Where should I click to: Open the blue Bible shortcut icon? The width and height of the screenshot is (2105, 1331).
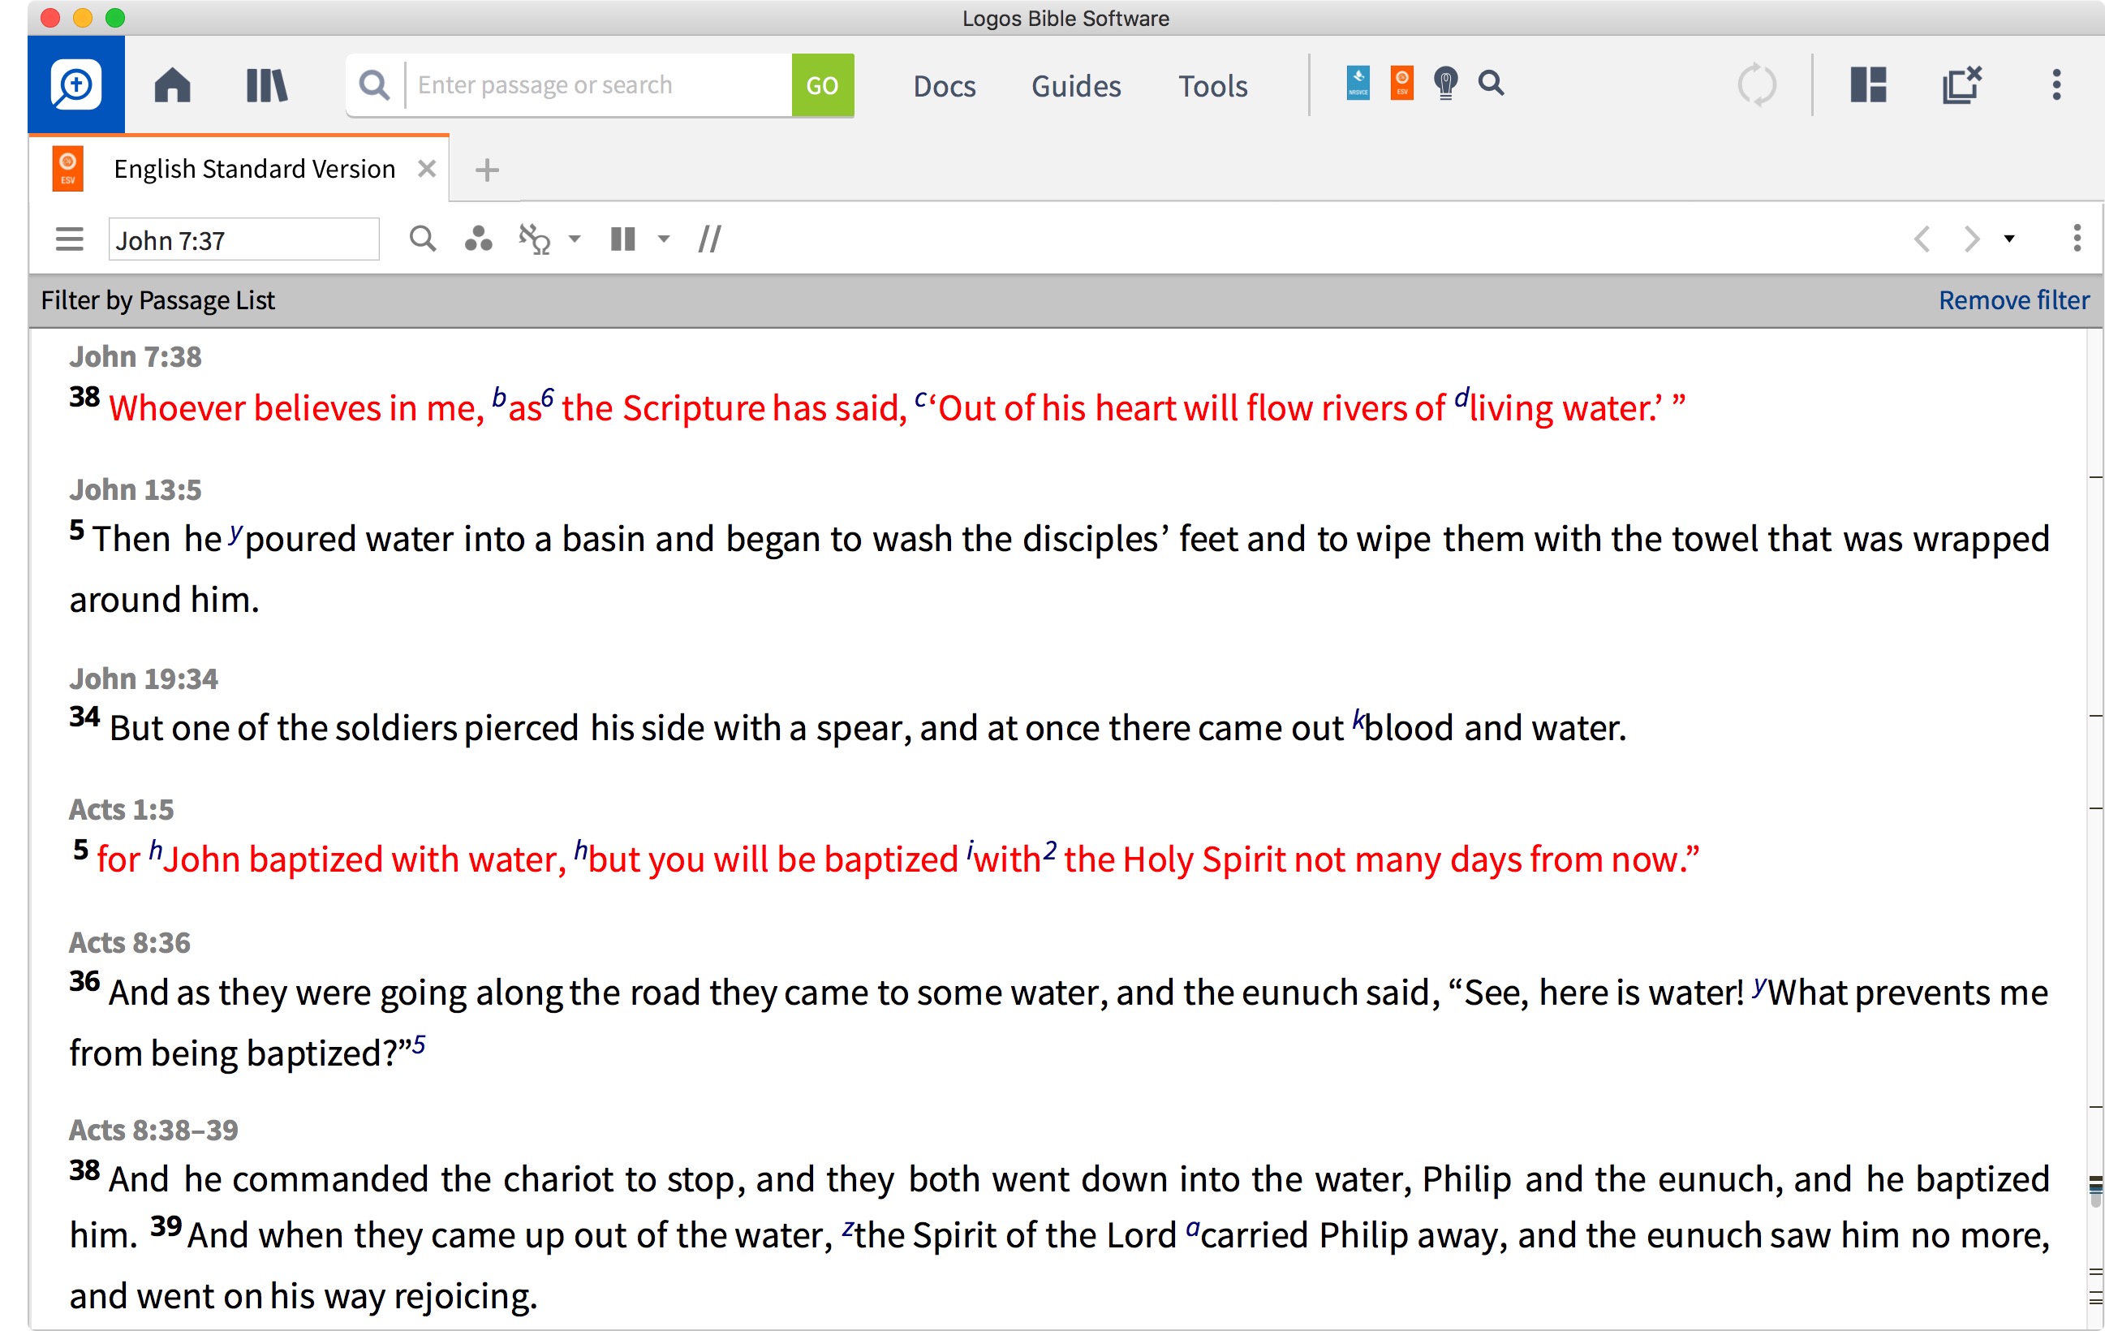pyautogui.click(x=1358, y=83)
